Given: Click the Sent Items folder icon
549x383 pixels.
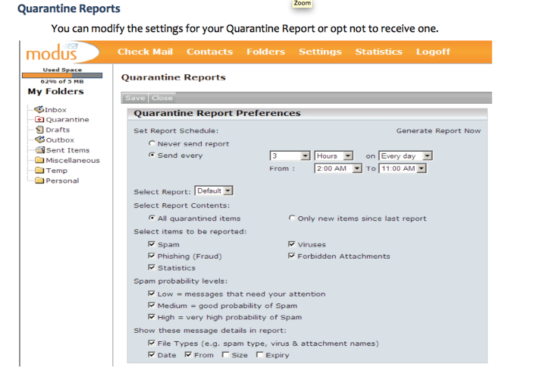Looking at the screenshot, I should coord(40,150).
